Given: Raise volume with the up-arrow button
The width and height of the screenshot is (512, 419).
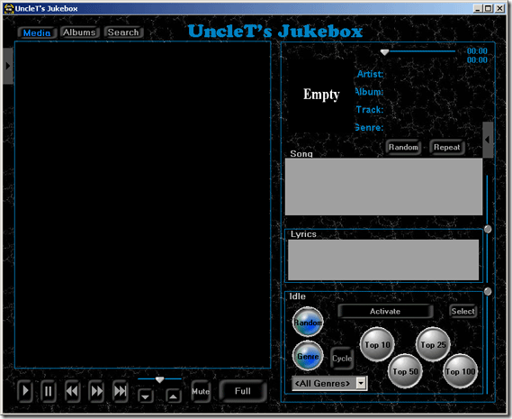Looking at the screenshot, I should (174, 396).
